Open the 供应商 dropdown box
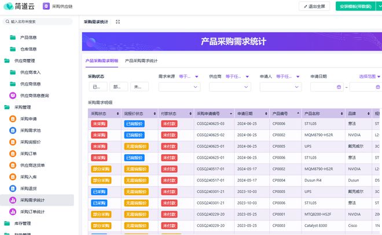 [230, 87]
